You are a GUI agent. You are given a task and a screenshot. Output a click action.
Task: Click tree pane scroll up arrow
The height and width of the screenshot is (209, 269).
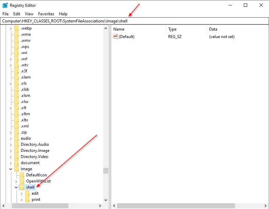106,28
